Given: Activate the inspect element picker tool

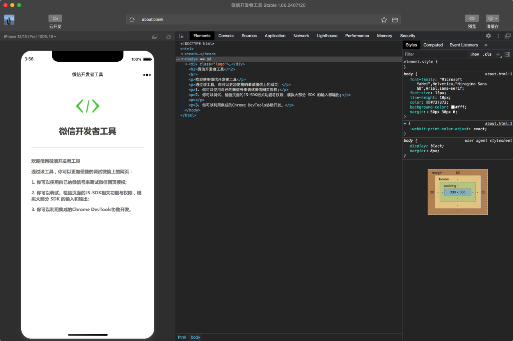Looking at the screenshot, I should tap(182, 36).
